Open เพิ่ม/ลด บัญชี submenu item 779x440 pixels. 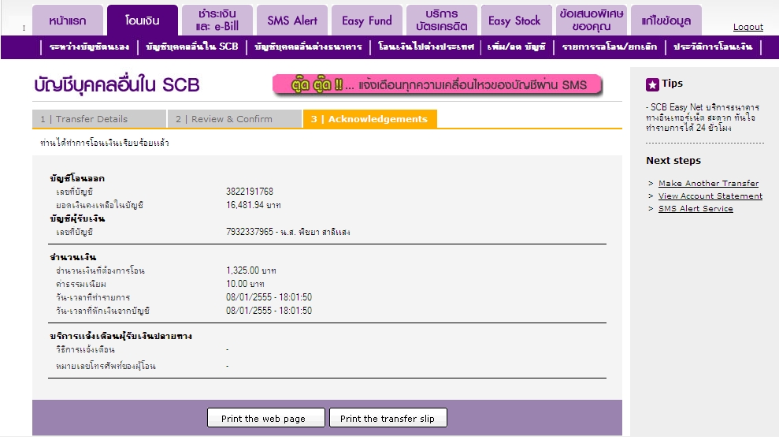(x=516, y=47)
